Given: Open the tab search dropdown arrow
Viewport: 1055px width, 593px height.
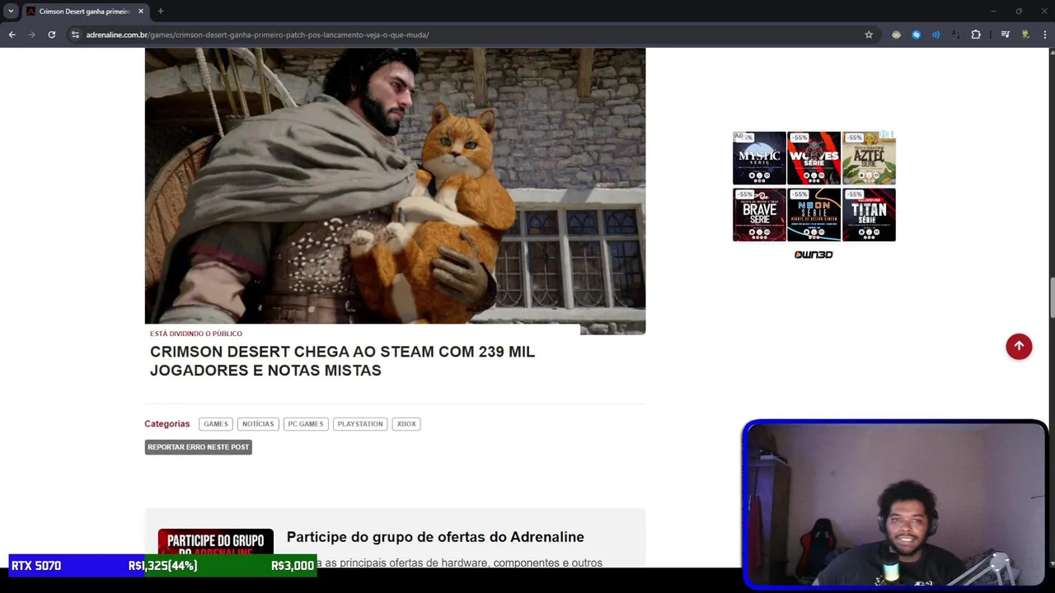Looking at the screenshot, I should 11,11.
